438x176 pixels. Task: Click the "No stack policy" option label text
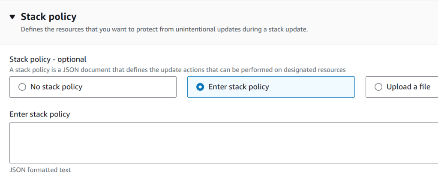tap(56, 87)
